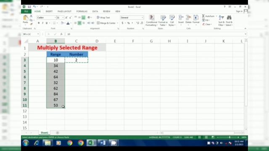Viewport: 269px width, 151px height.
Task: Click Increase Decimal icon
Action: 137,23
